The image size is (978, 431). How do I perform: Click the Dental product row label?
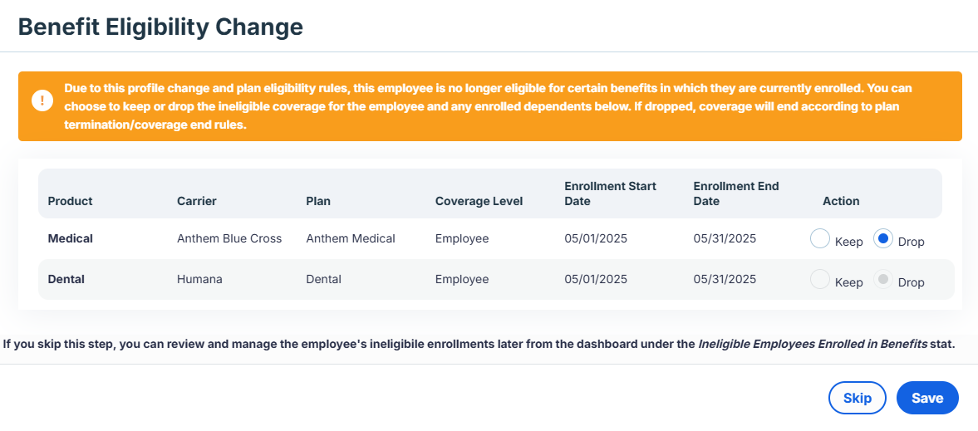[66, 279]
